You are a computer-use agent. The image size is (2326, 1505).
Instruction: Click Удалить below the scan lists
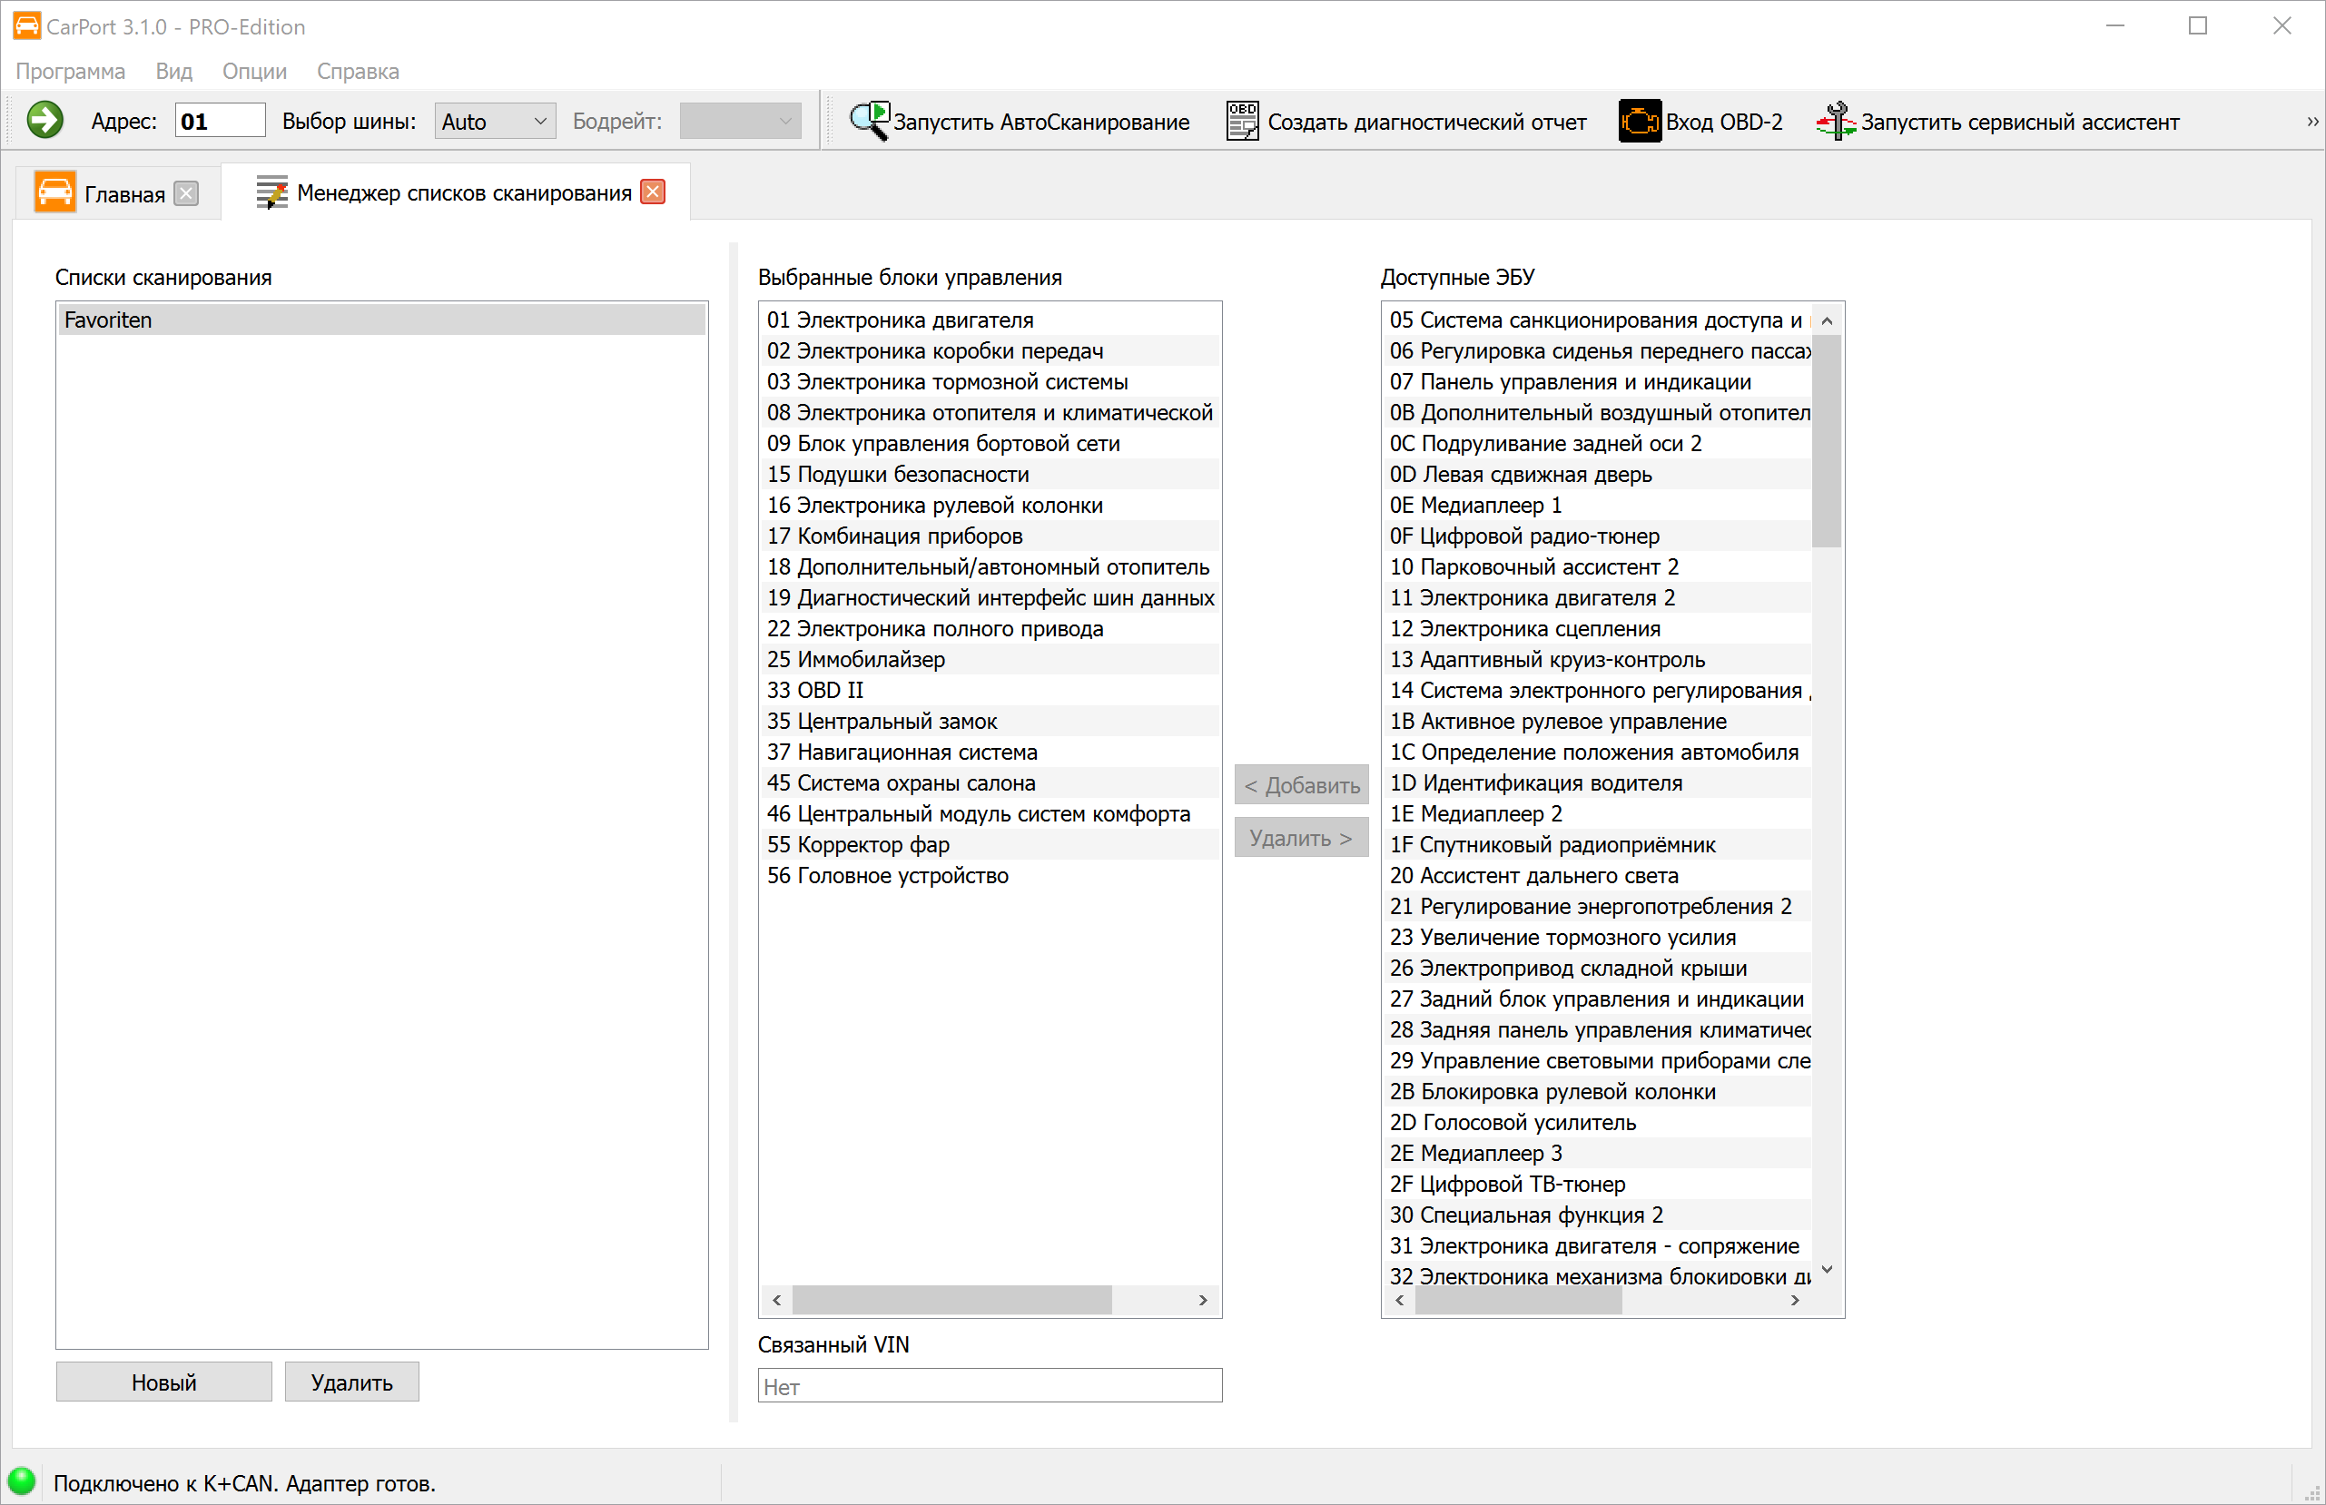coord(352,1382)
